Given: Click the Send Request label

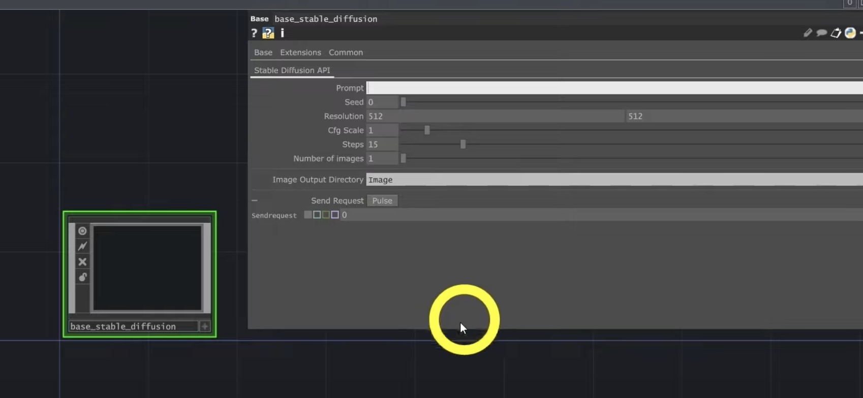Looking at the screenshot, I should pyautogui.click(x=337, y=201).
